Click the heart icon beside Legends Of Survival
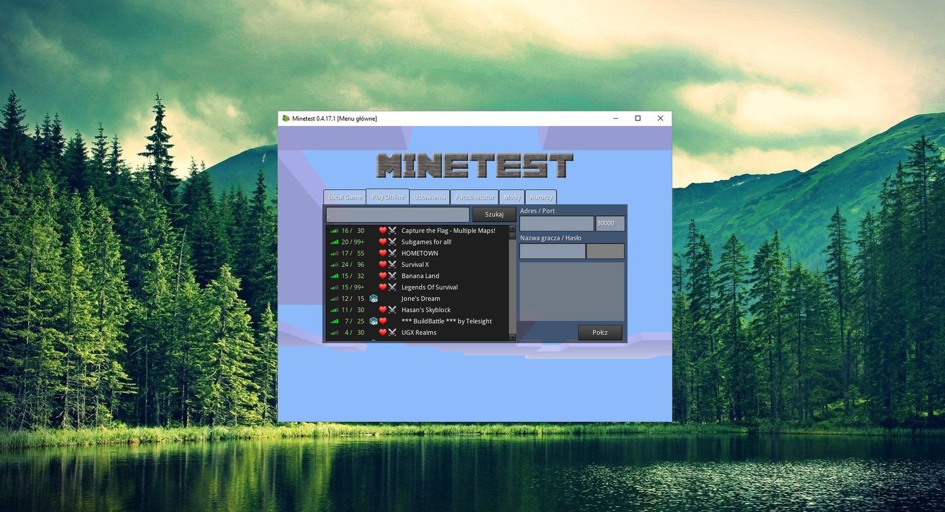 [x=383, y=287]
